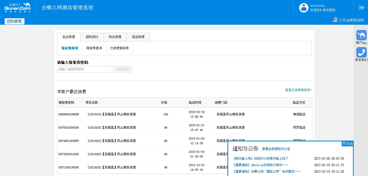Click the user avatar icon
Image resolution: width=368 pixels, height=176 pixels.
(304, 8)
